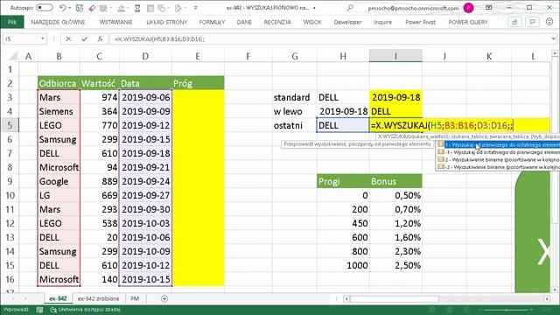Open Customize Quick Access Toolbar dropdown
Viewport: 560px width, 315px height.
coord(196,8)
